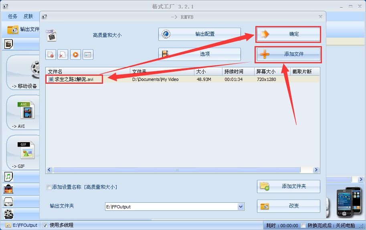Screen dimensions: 366x230
Task: Open the 任务 menu
Action: [x=12, y=16]
